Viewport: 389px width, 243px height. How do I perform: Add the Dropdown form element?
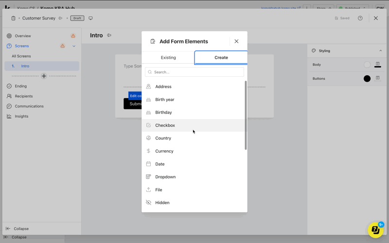[165, 177]
